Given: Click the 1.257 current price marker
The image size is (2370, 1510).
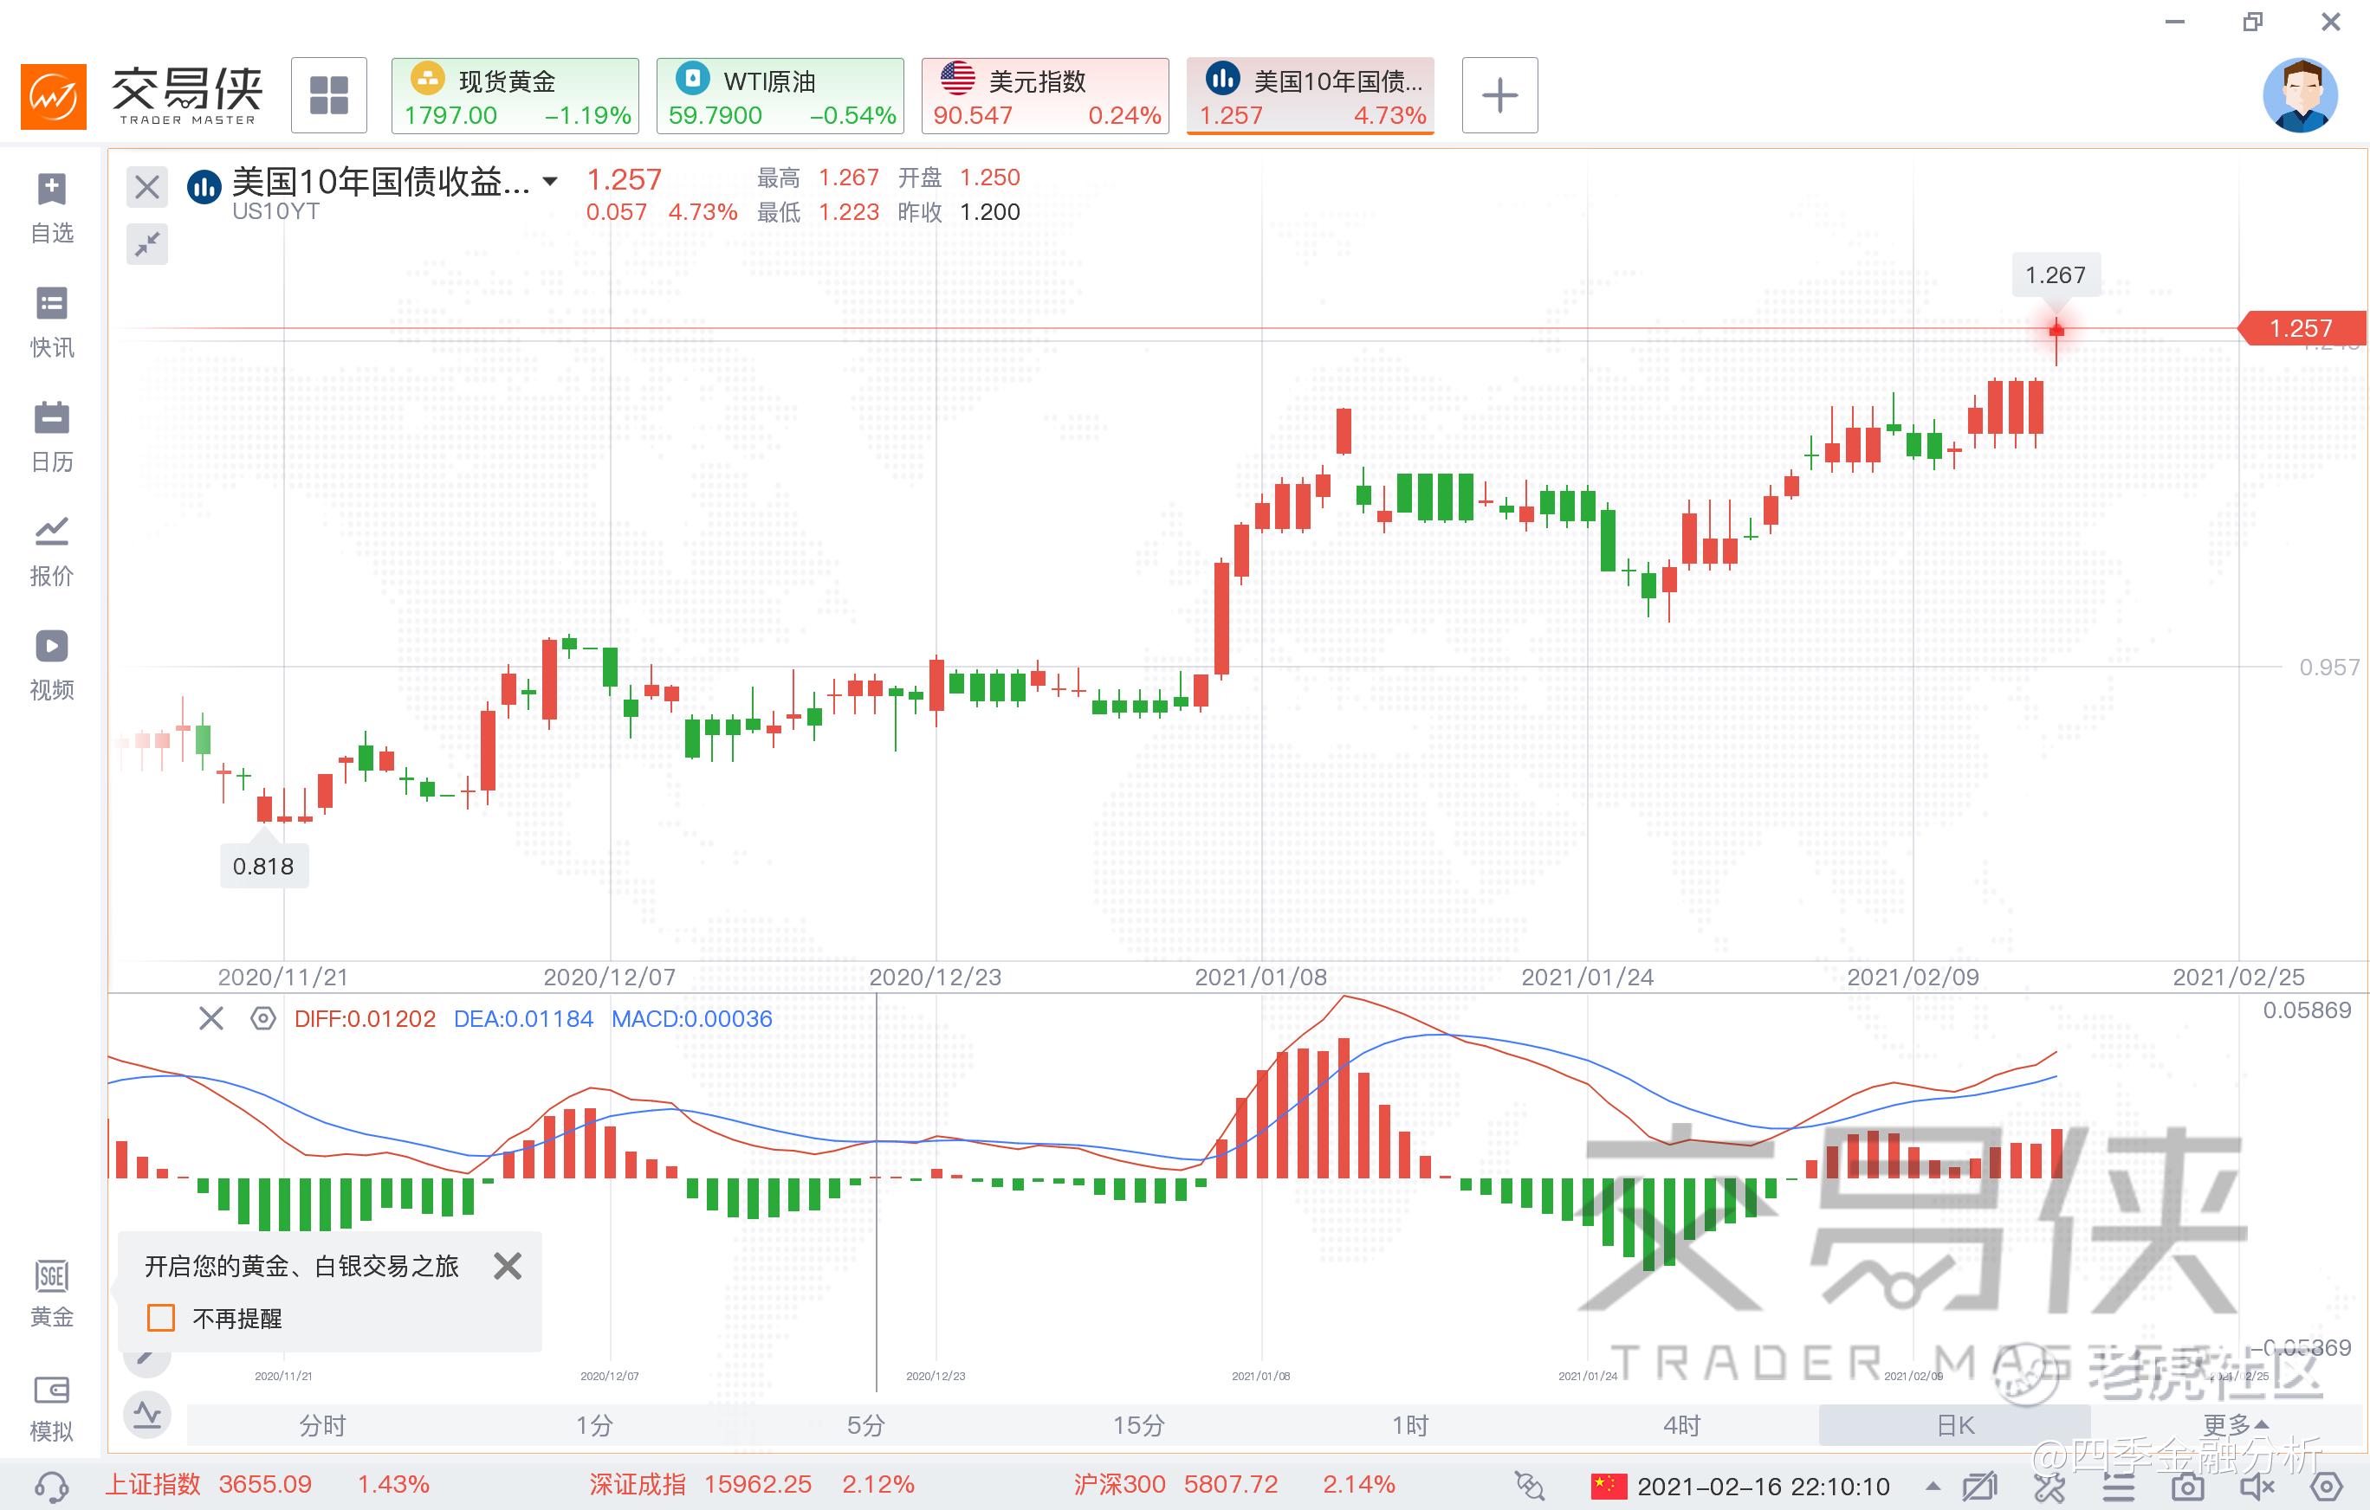Looking at the screenshot, I should click(x=2301, y=327).
